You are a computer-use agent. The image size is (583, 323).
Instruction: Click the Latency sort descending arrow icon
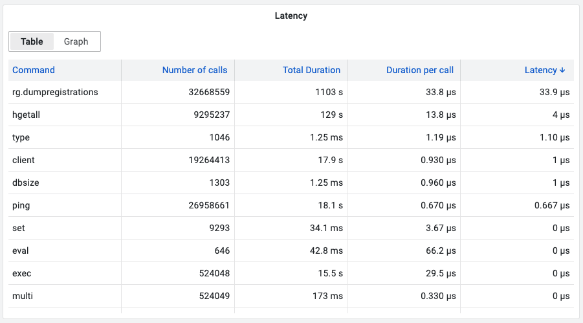562,71
